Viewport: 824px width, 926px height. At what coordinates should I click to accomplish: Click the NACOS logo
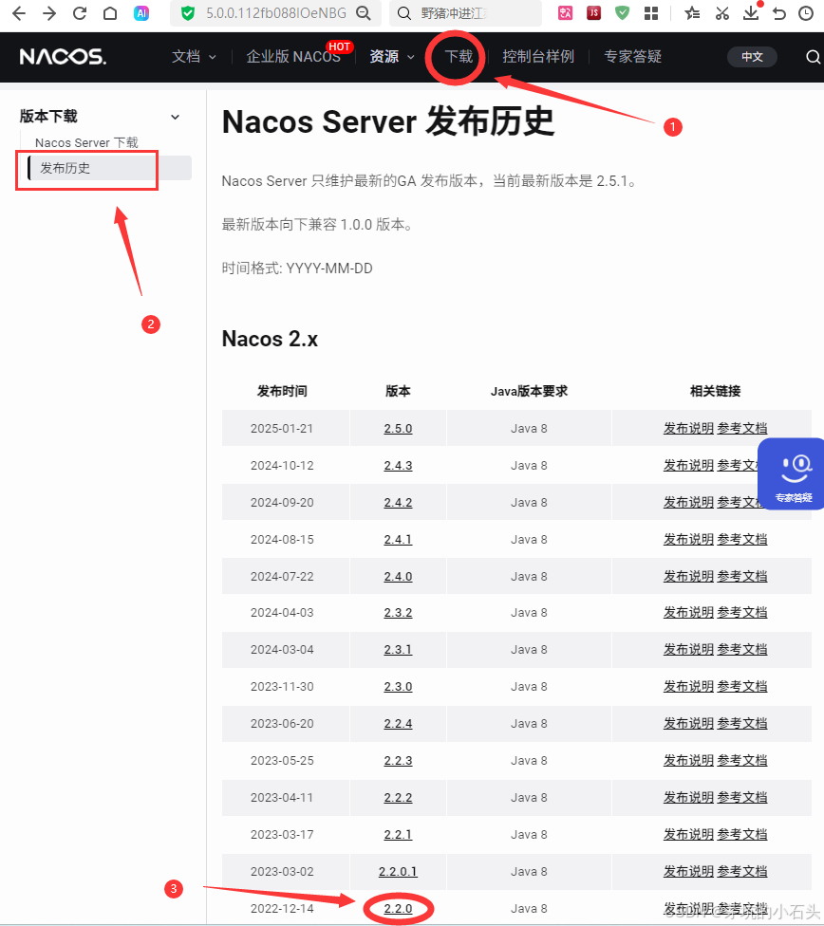(63, 57)
